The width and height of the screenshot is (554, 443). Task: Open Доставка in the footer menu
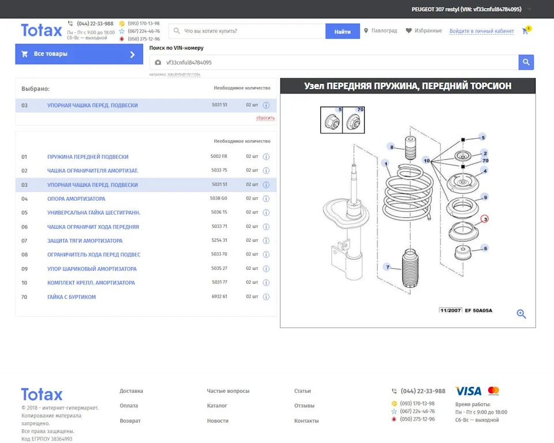(x=132, y=391)
